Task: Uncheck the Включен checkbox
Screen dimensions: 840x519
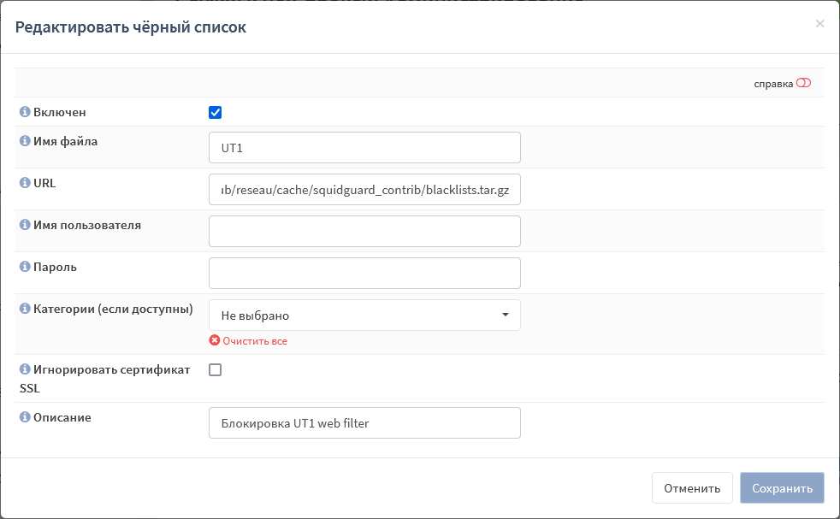Action: 215,113
